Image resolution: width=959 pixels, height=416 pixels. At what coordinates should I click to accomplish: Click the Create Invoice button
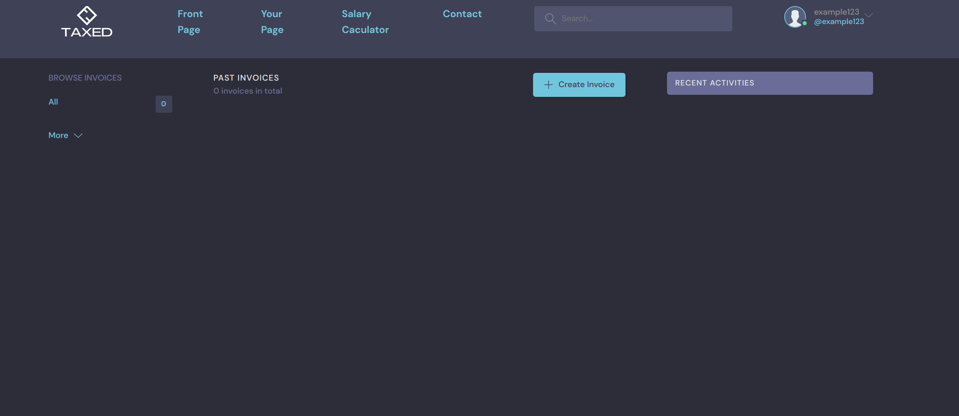pyautogui.click(x=579, y=85)
